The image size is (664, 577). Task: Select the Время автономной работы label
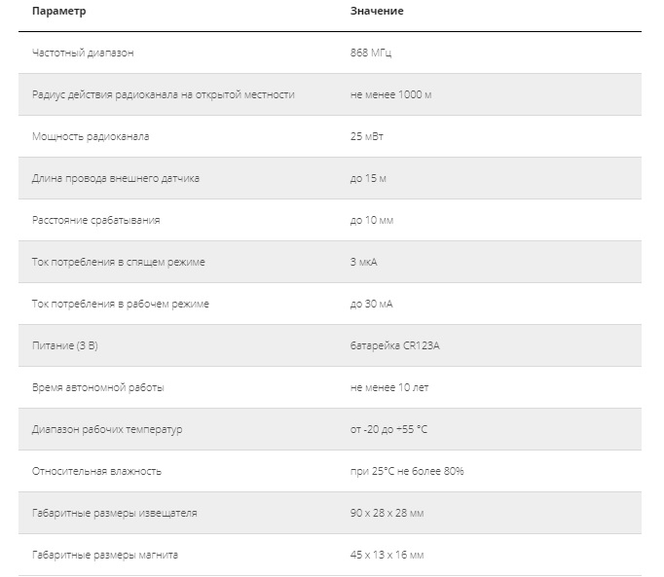pyautogui.click(x=97, y=388)
